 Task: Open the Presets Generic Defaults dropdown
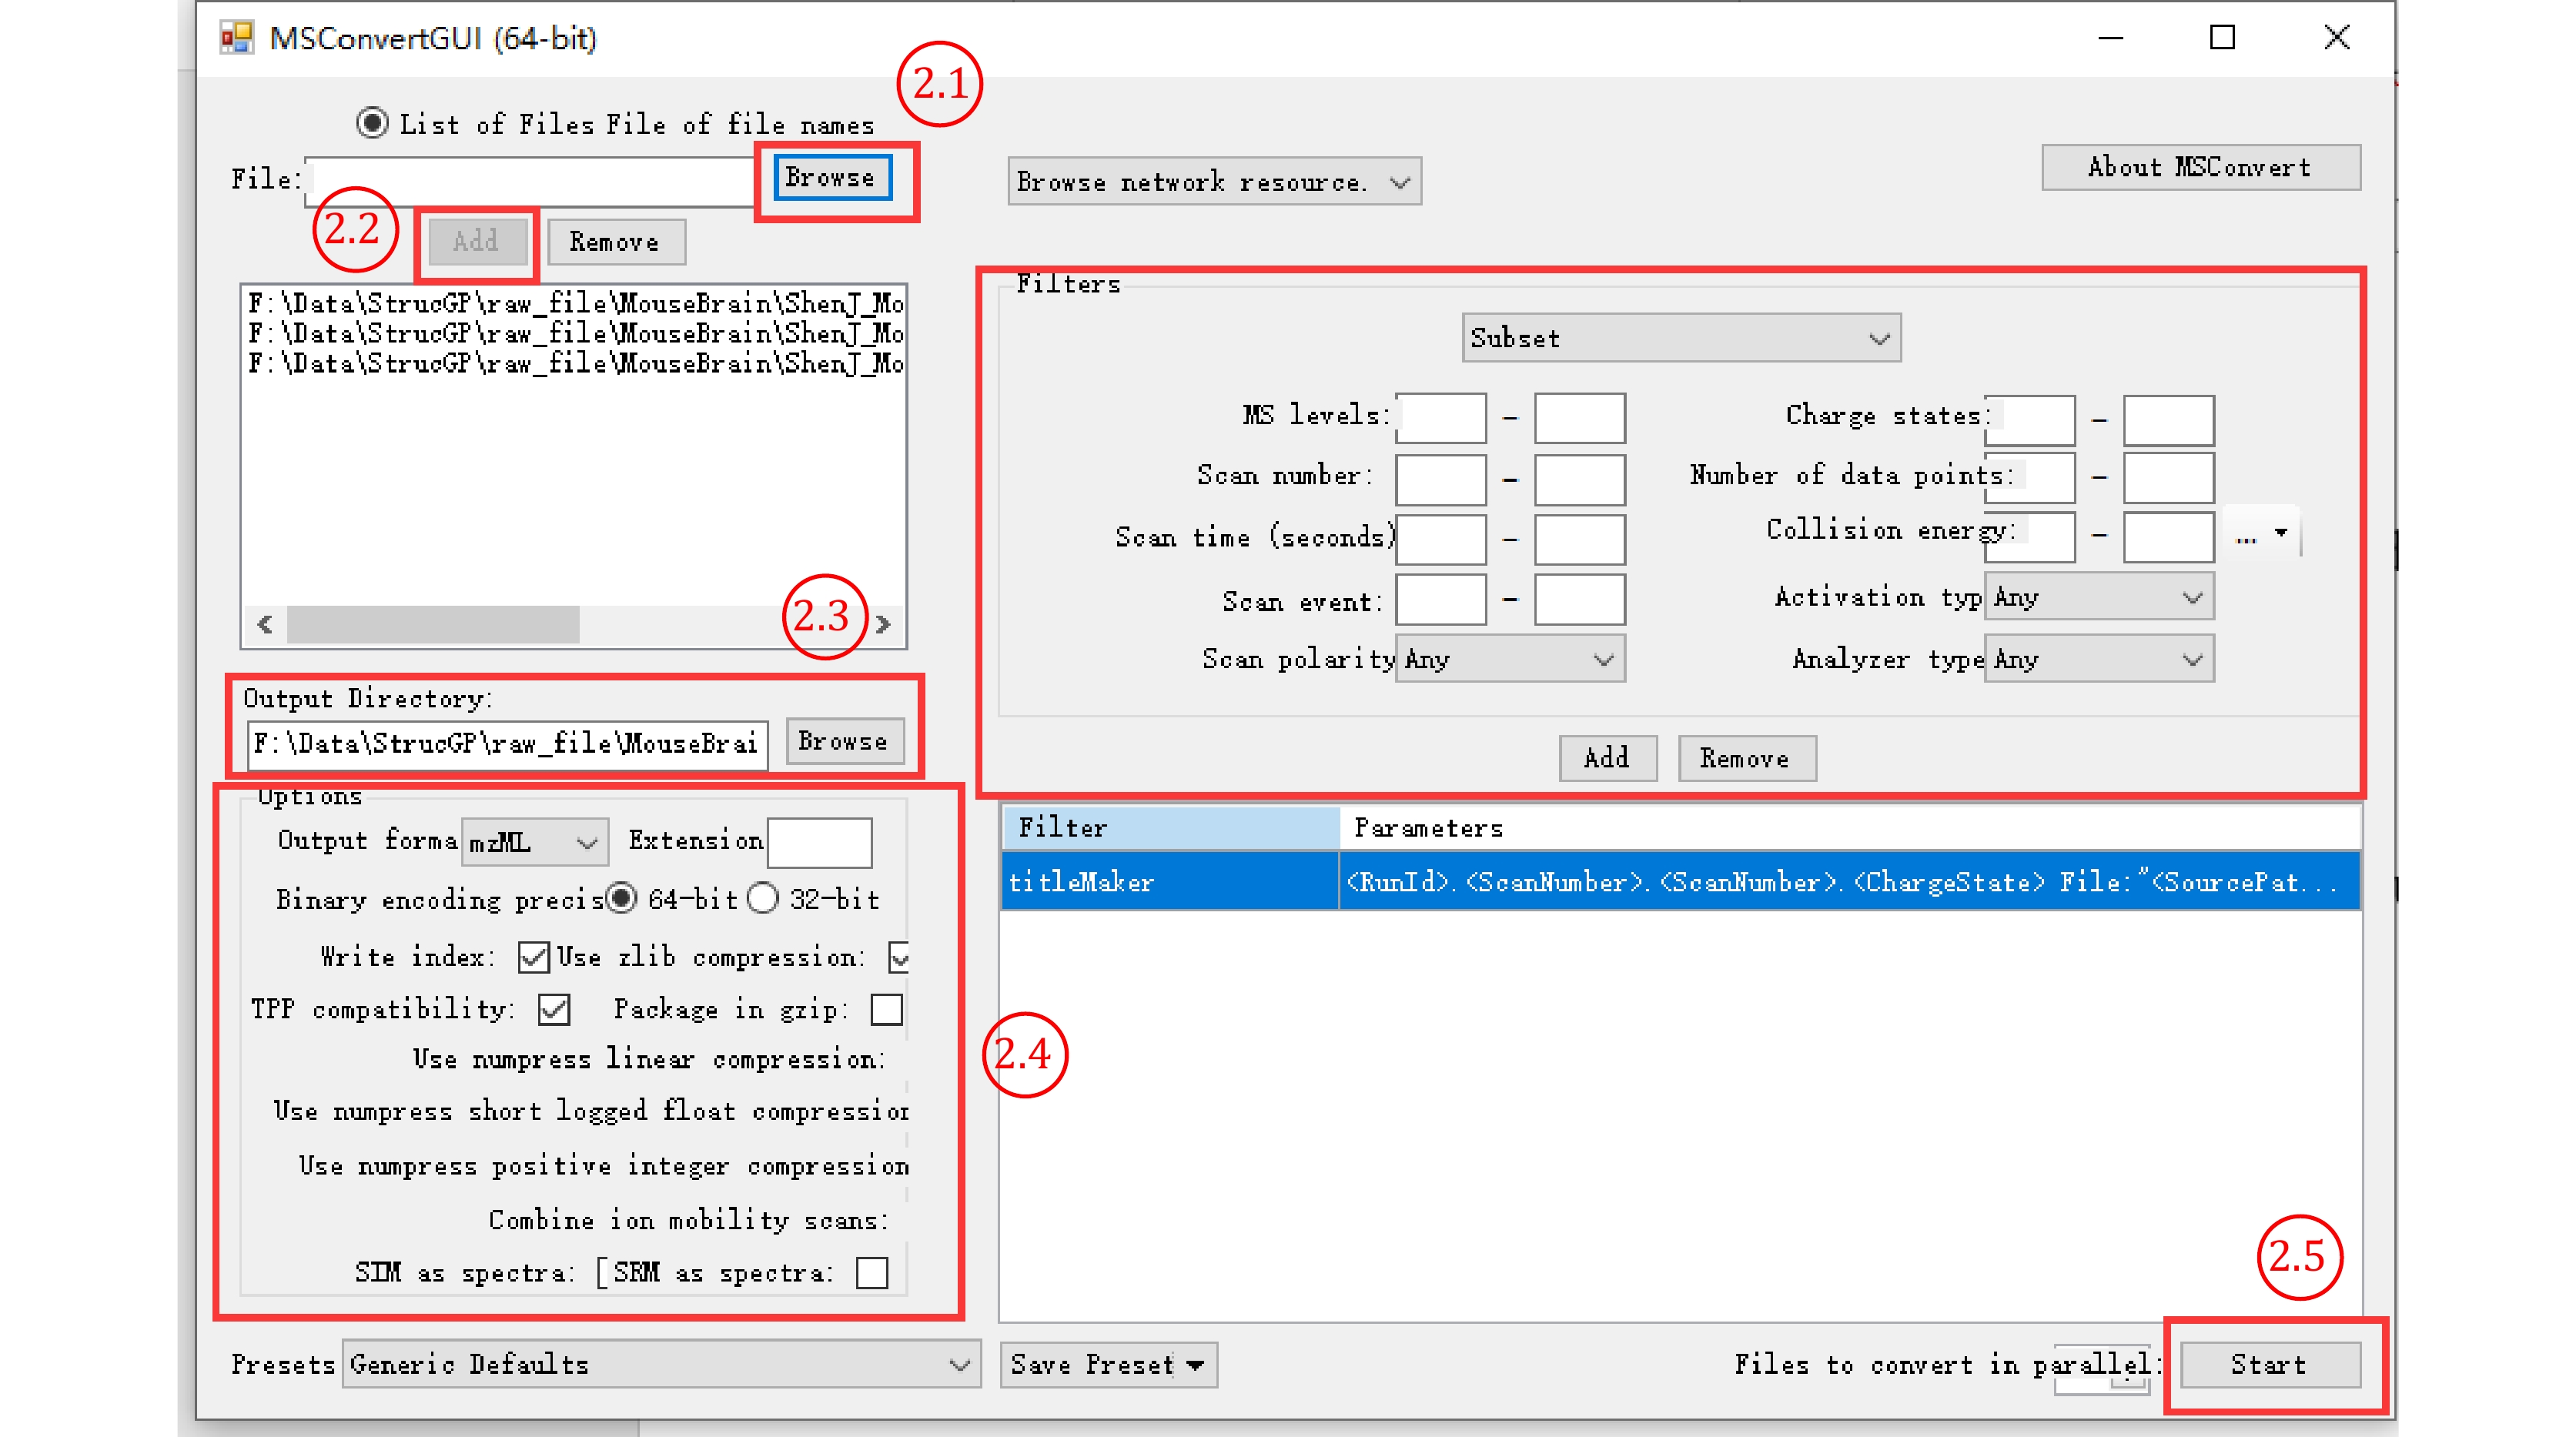point(661,1365)
